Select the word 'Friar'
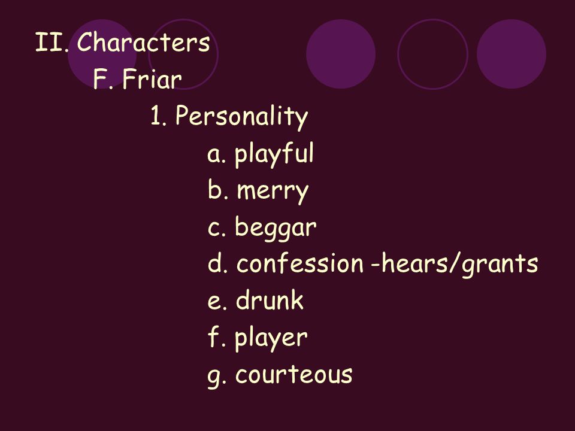The height and width of the screenshot is (431, 575). [x=152, y=79]
